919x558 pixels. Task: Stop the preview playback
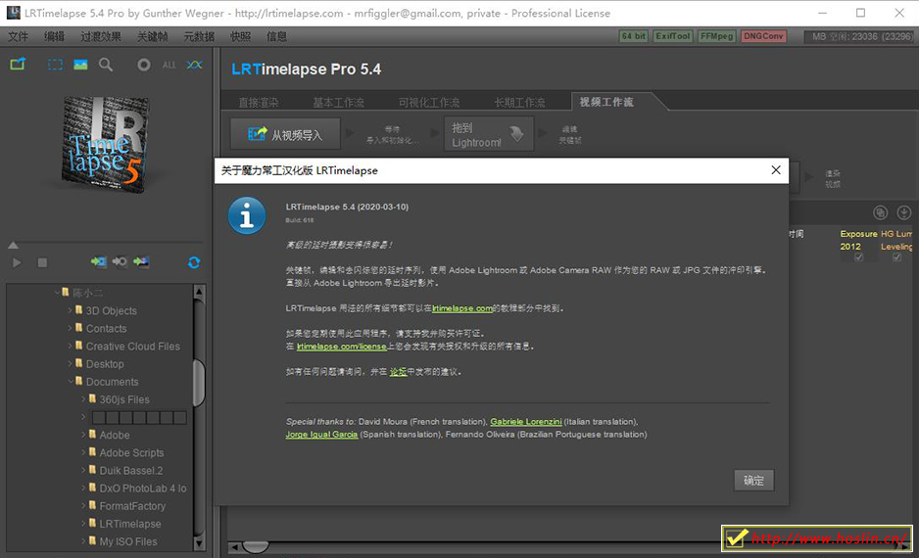click(42, 262)
